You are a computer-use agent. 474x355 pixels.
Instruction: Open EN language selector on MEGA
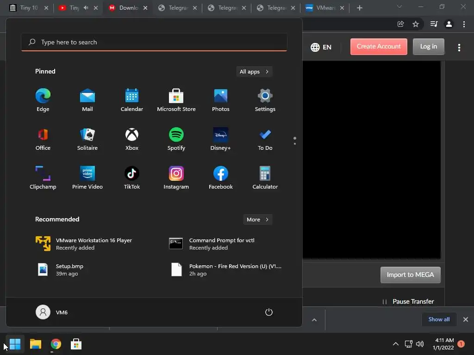tap(321, 47)
